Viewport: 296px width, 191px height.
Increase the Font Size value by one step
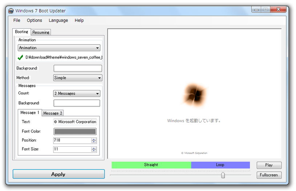pos(94,148)
